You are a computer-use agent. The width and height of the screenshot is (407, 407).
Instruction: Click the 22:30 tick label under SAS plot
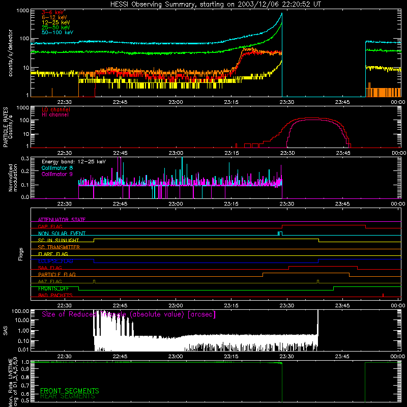(65, 357)
